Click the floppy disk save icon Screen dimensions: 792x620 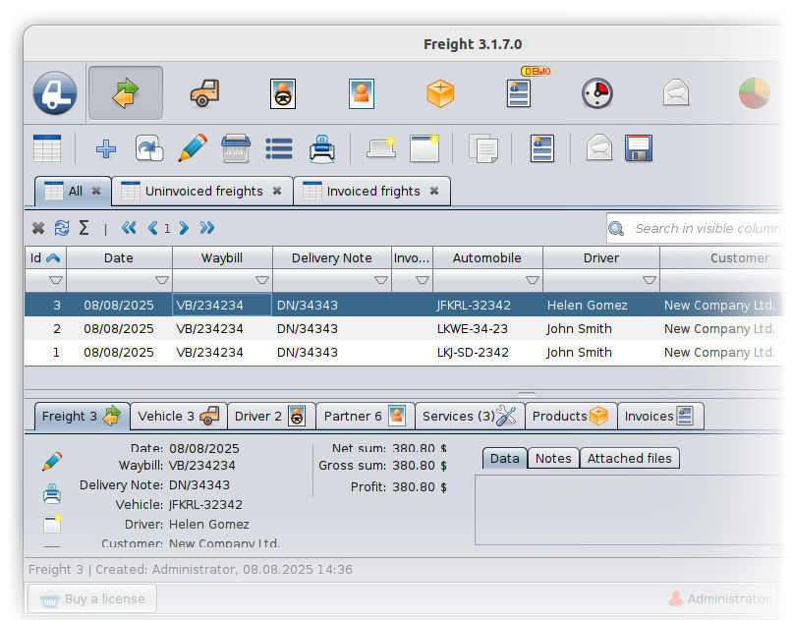pyautogui.click(x=639, y=148)
